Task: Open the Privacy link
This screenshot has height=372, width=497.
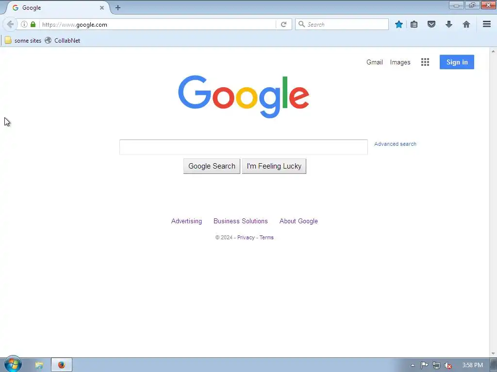Action: pyautogui.click(x=246, y=237)
